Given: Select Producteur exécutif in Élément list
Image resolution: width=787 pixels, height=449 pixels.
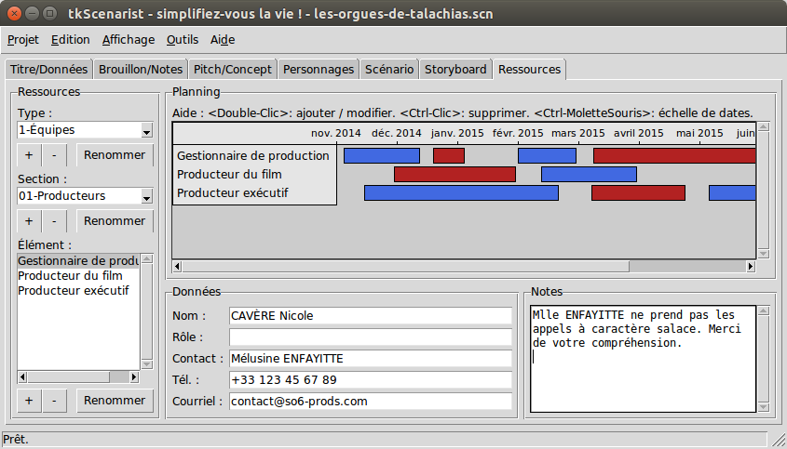Looking at the screenshot, I should click(73, 290).
